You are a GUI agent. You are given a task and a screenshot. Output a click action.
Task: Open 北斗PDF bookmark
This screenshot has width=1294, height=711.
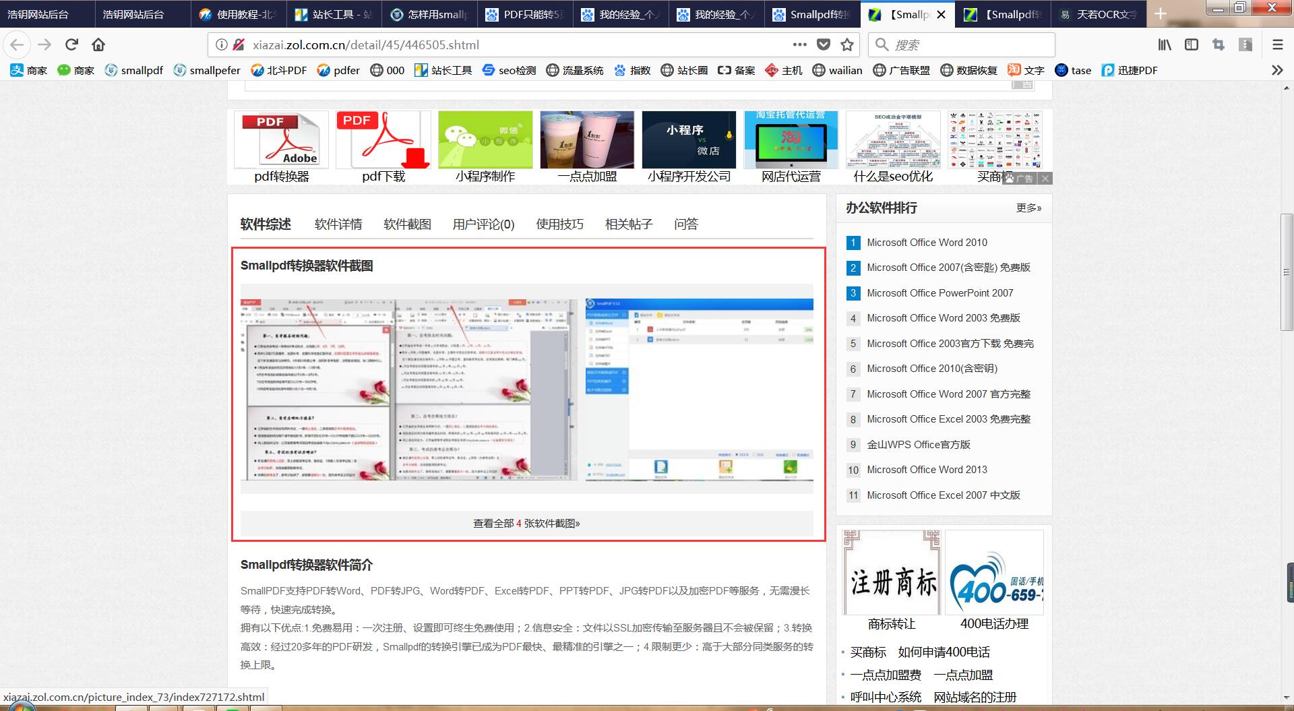pos(278,70)
